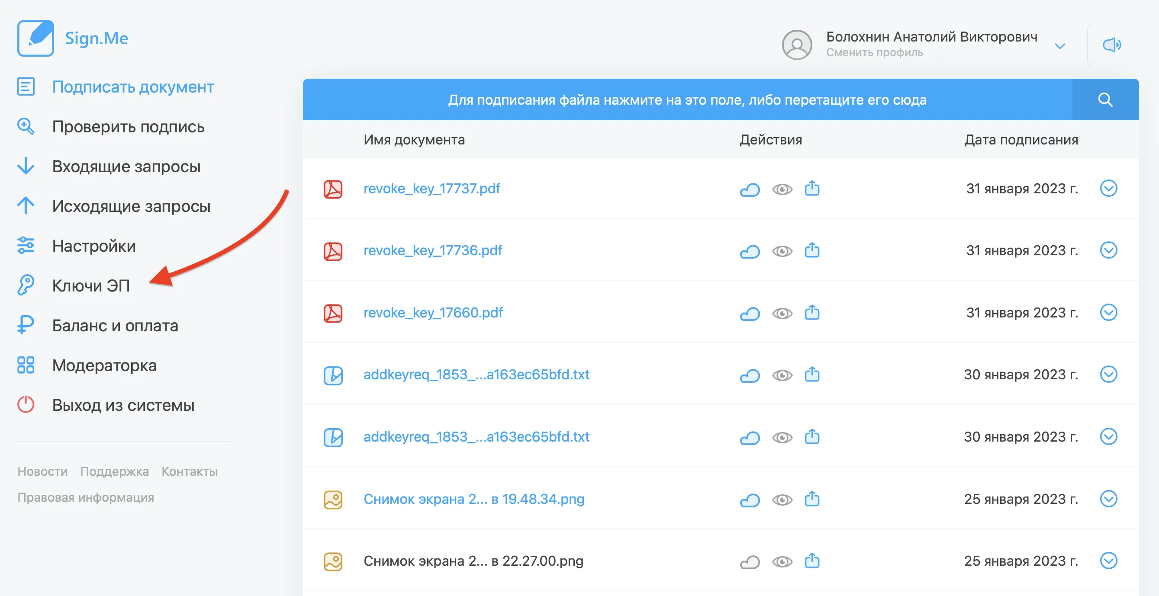This screenshot has width=1159, height=596.
Task: Click the Sign.Me logo icon
Action: pyautogui.click(x=35, y=38)
